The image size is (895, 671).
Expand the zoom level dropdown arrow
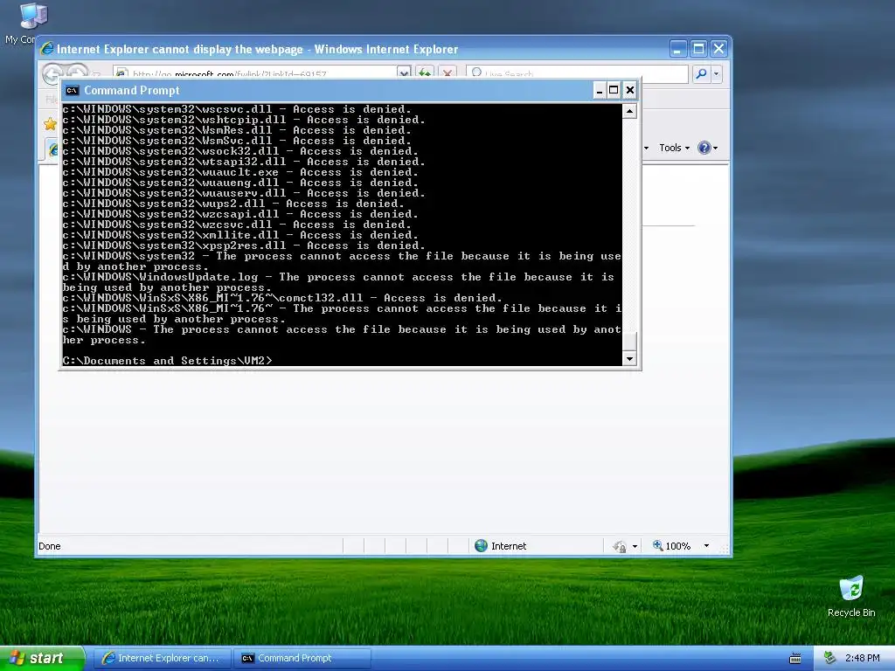coord(706,546)
